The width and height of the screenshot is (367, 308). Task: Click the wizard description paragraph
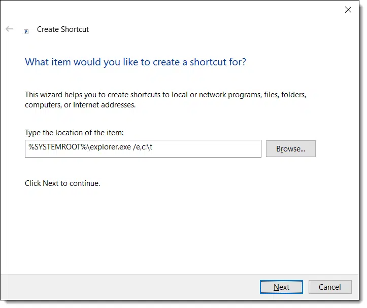point(165,100)
